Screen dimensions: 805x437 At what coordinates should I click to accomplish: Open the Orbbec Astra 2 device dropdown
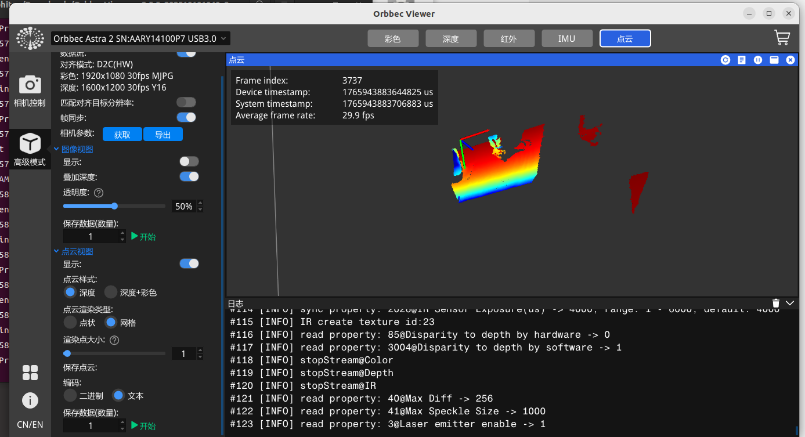coord(140,38)
